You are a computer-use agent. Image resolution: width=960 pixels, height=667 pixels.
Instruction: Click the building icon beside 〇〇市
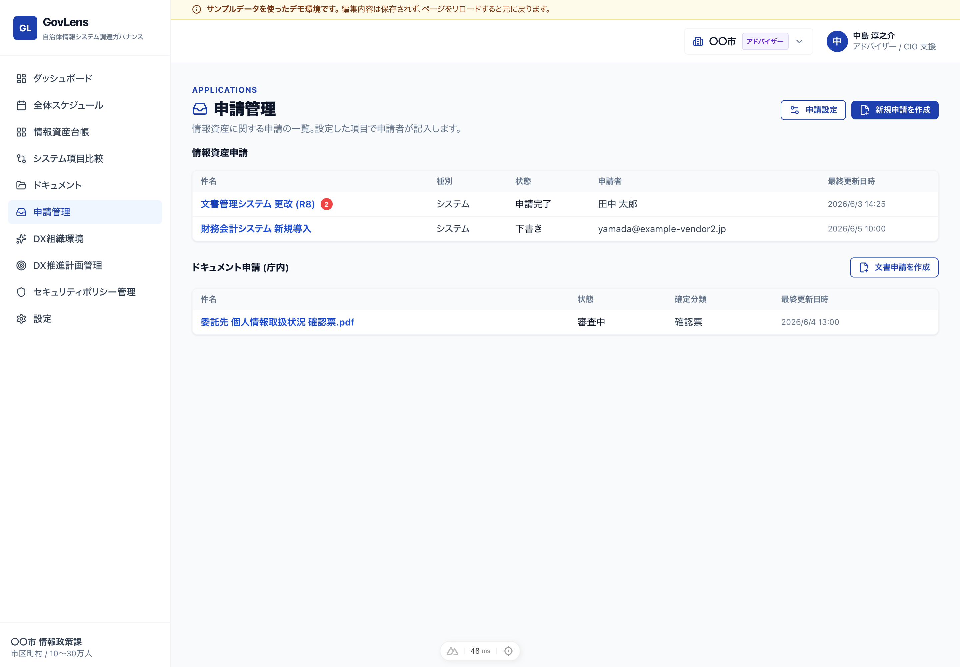click(698, 41)
